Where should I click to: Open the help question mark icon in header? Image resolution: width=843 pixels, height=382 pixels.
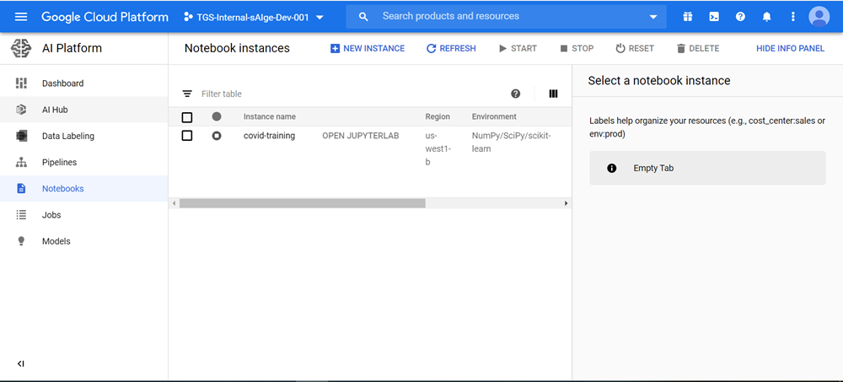tap(740, 17)
